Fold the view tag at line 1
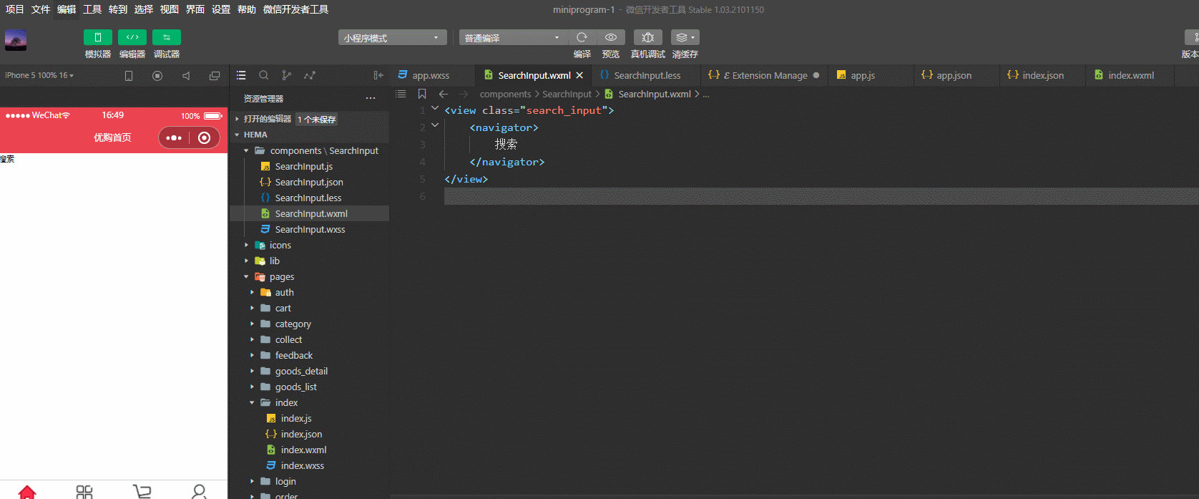 (x=434, y=109)
